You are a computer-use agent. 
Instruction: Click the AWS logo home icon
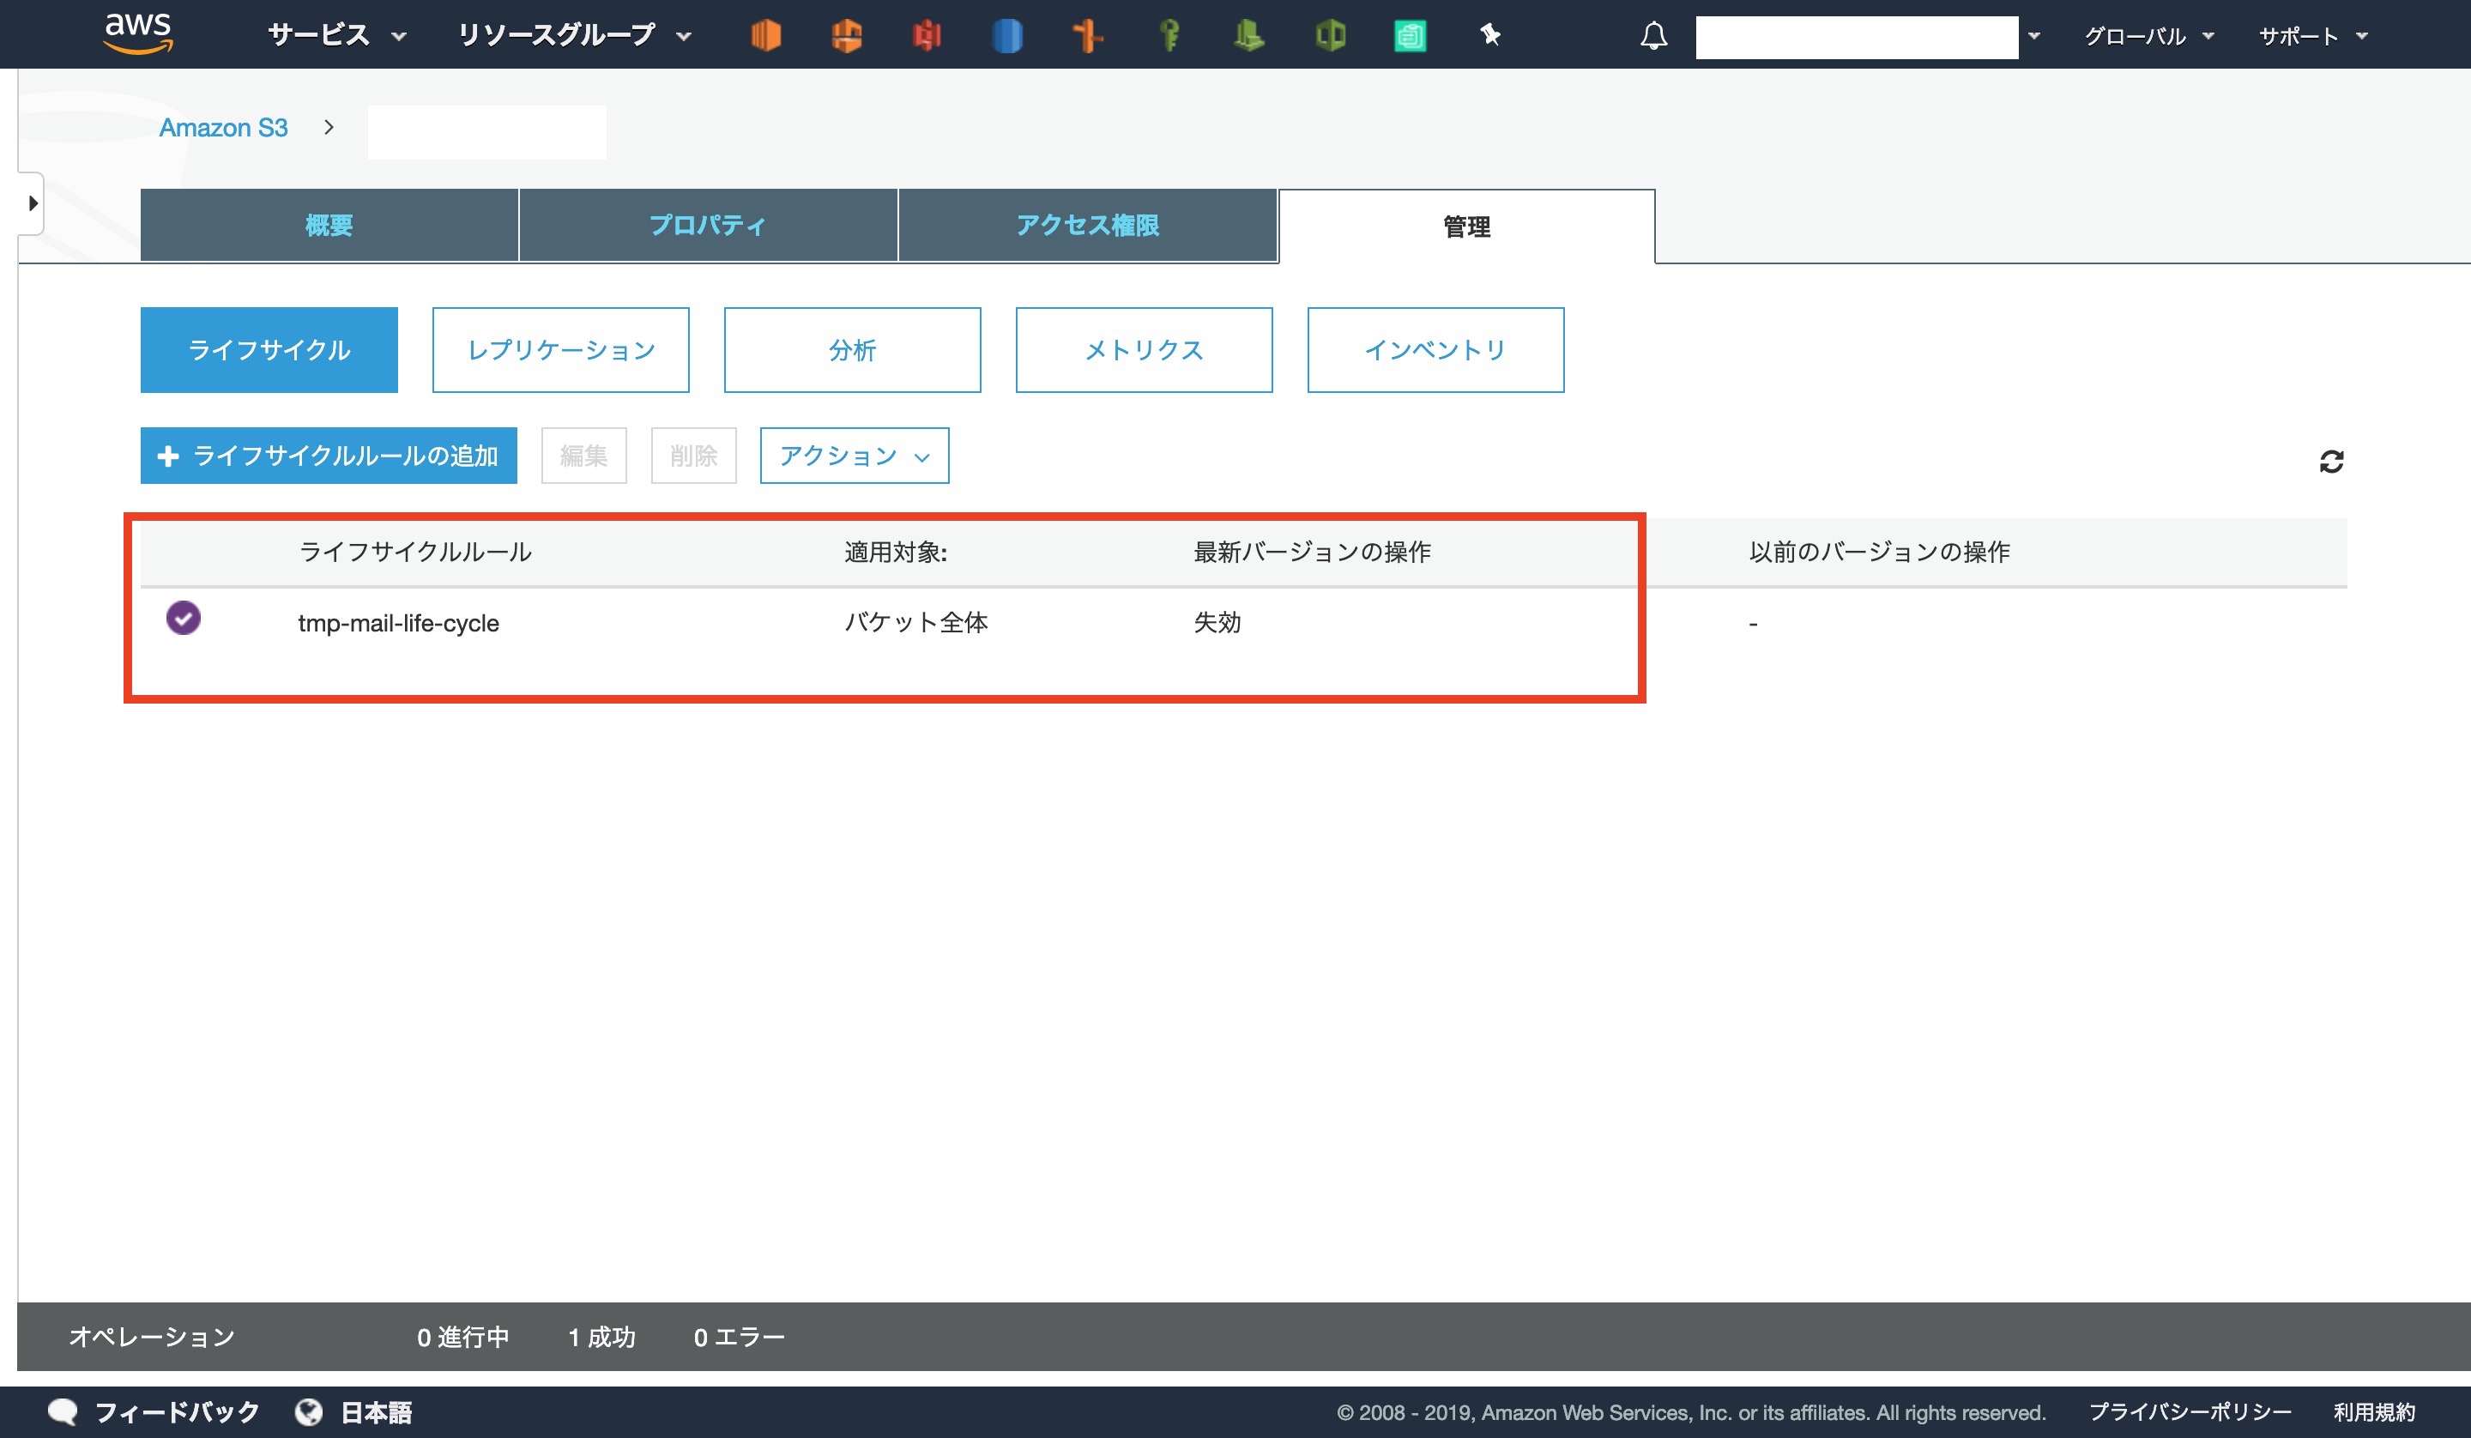(138, 33)
